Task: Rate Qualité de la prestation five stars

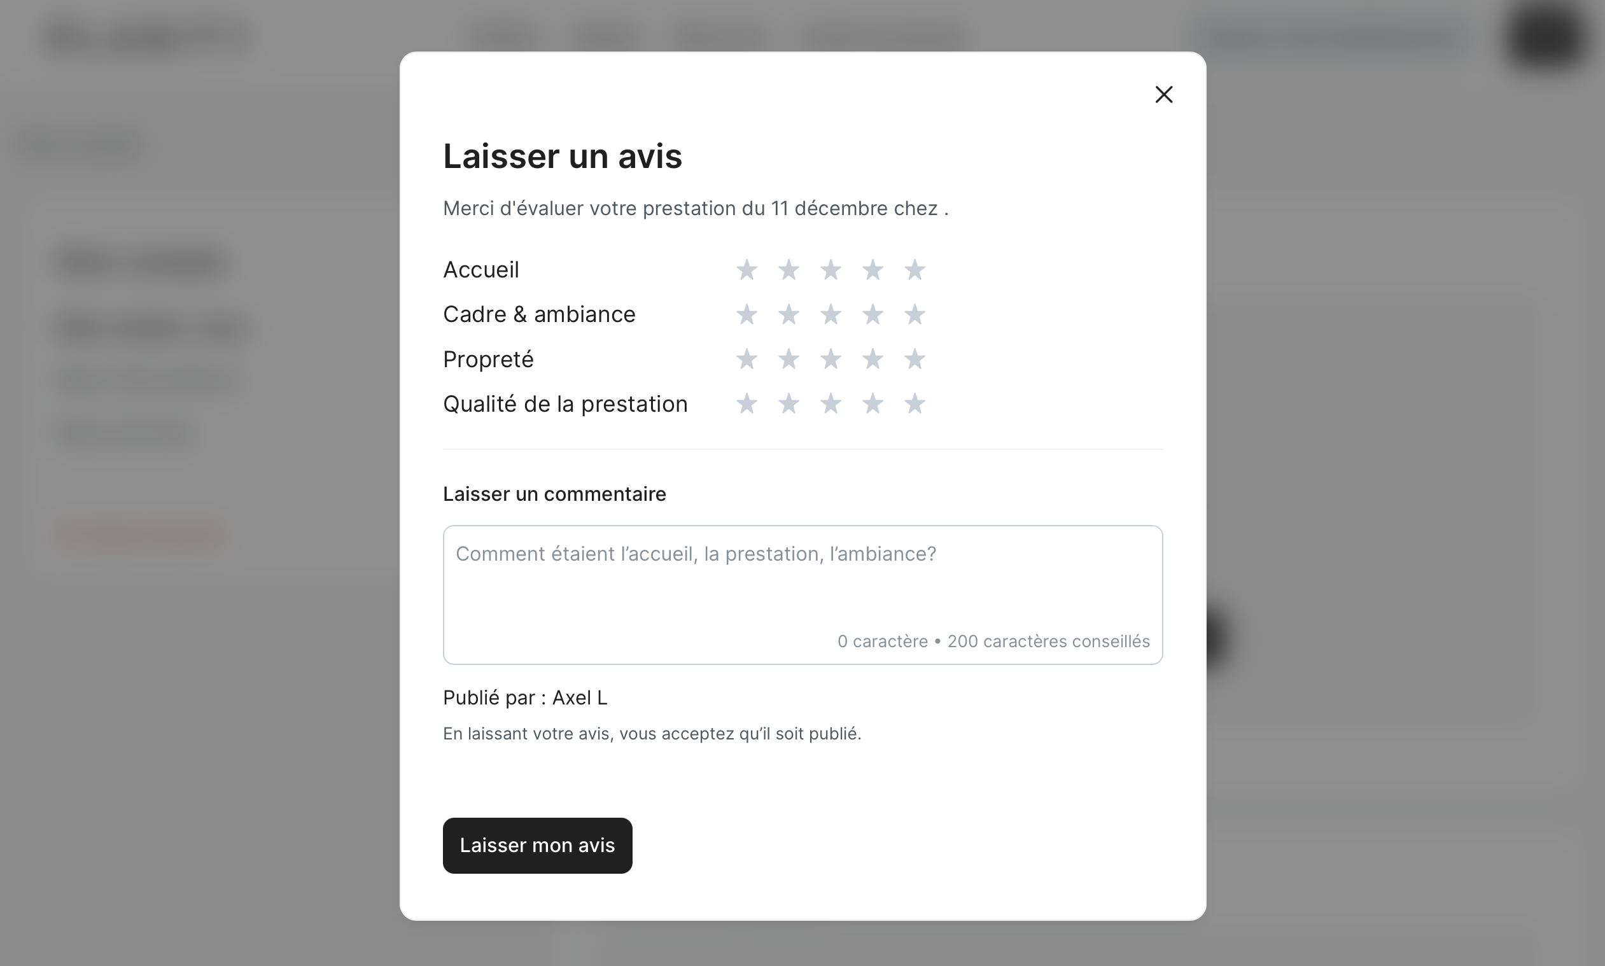Action: (915, 403)
